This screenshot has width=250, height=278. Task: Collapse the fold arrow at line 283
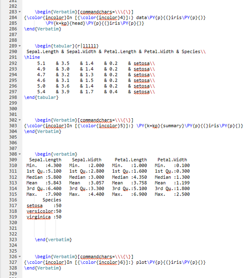point(20,12)
